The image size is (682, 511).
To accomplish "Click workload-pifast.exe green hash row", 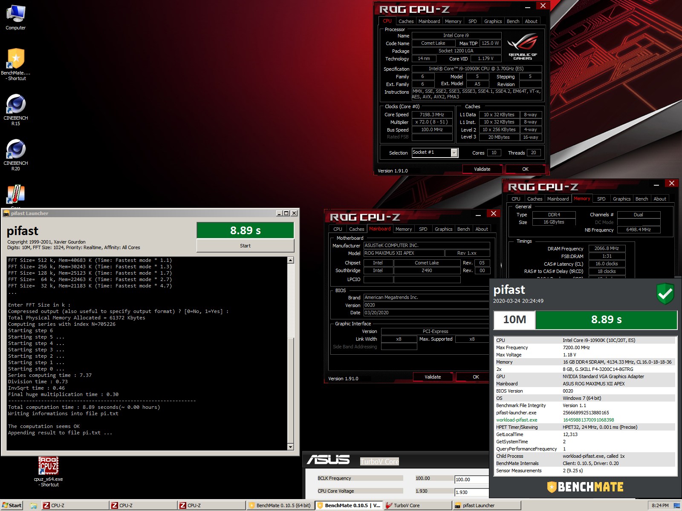I will pyautogui.click(x=585, y=420).
